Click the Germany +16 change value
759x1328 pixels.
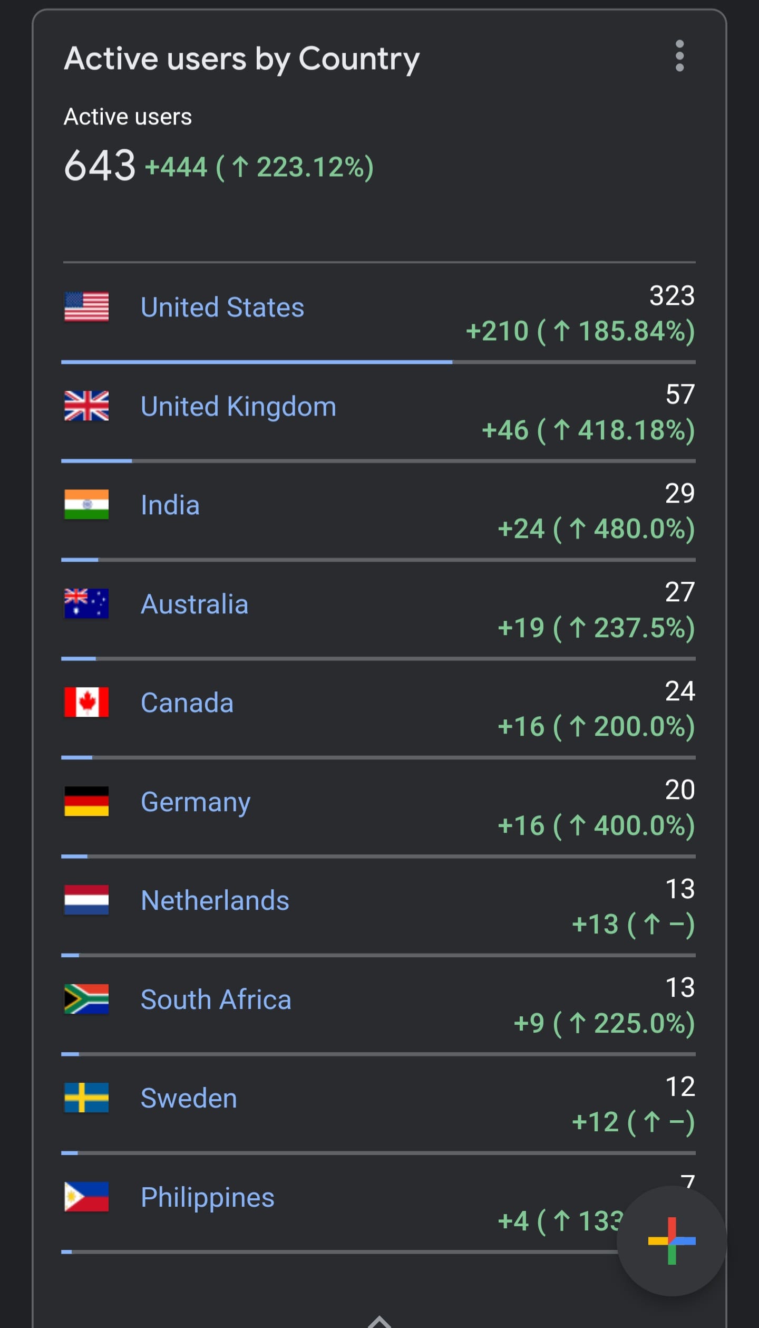[x=521, y=825]
